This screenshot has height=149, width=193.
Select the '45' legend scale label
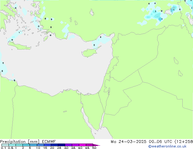click(x=87, y=148)
